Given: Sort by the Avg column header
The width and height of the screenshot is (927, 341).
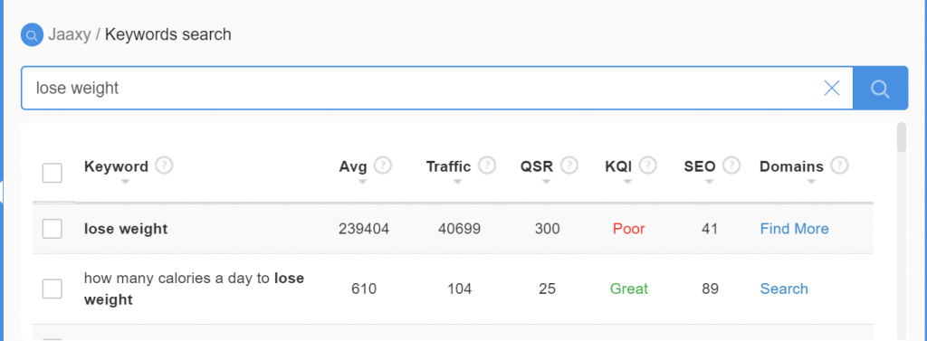Looking at the screenshot, I should (353, 166).
